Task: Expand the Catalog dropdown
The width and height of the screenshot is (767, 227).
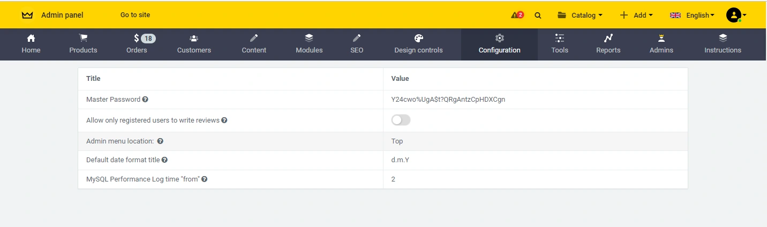Action: [x=580, y=15]
